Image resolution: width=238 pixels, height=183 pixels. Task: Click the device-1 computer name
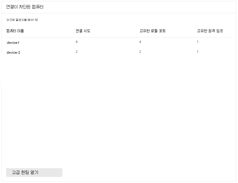point(13,43)
